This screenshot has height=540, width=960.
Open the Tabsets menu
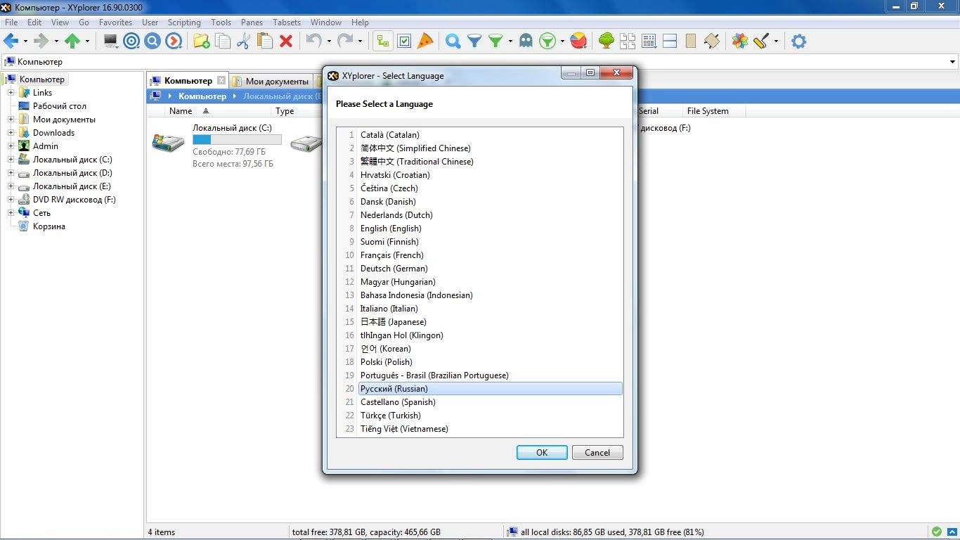287,22
